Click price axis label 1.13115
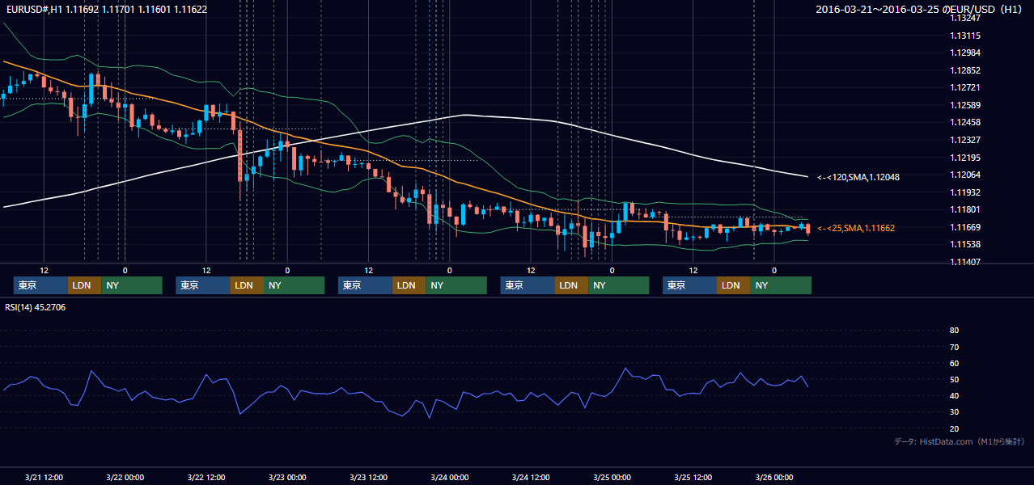1034x485 pixels. 965,36
